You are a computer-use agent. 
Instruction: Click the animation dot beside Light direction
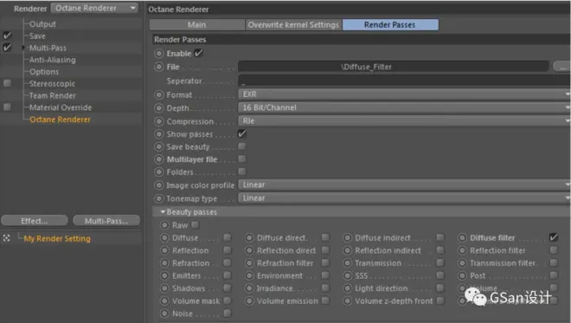click(x=348, y=288)
